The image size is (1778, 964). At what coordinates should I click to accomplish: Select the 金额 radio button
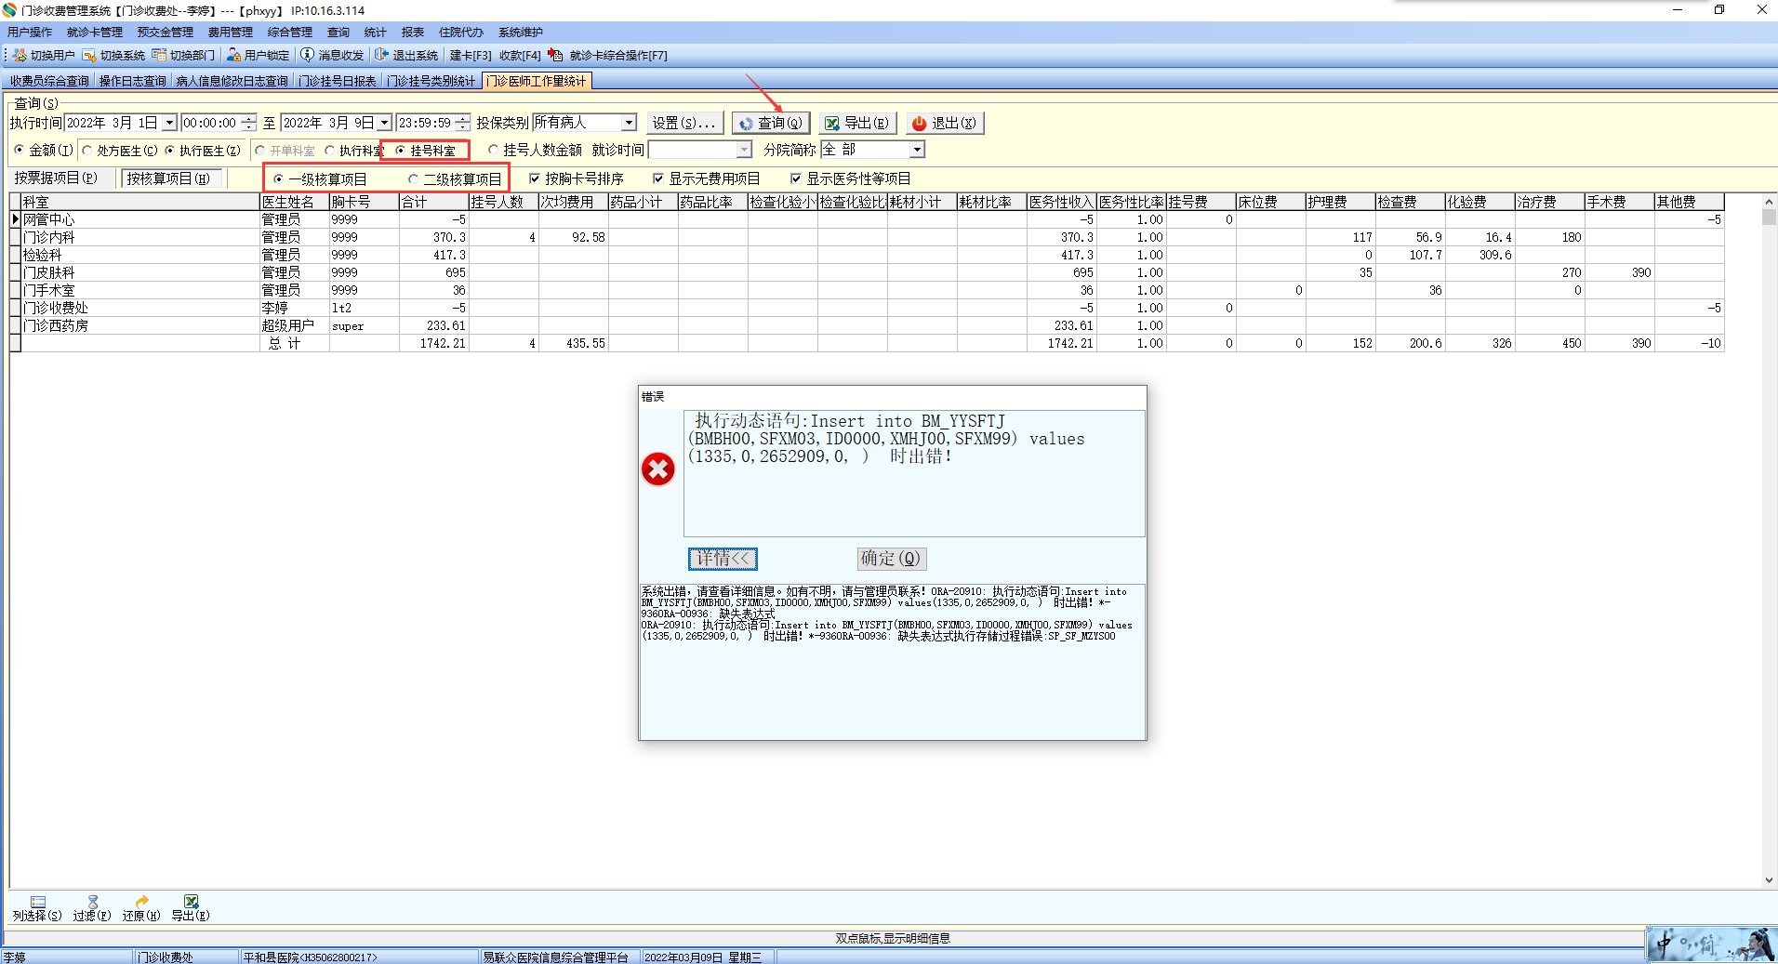(x=20, y=150)
